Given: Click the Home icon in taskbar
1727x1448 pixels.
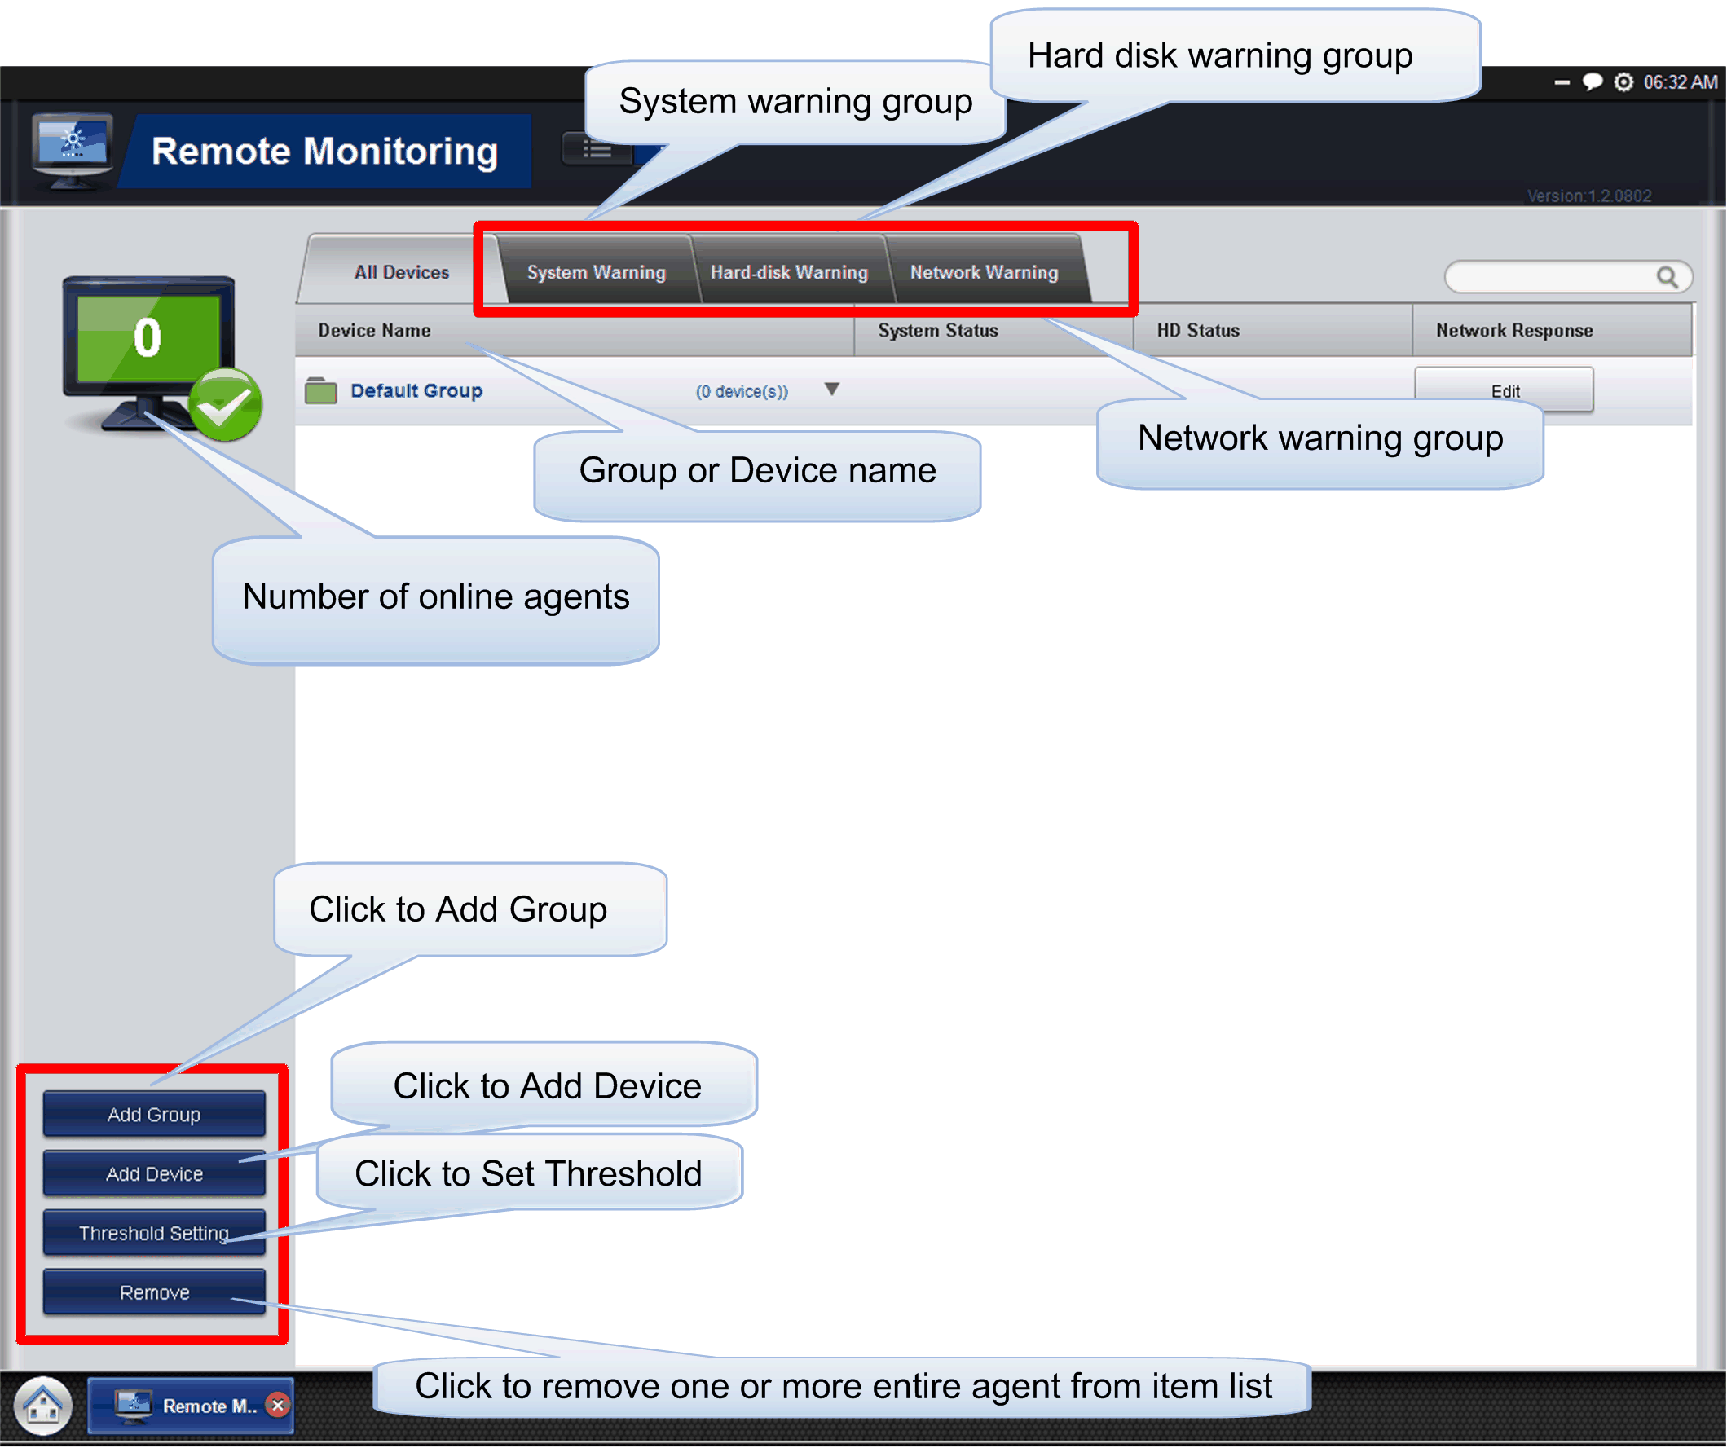Looking at the screenshot, I should (42, 1406).
